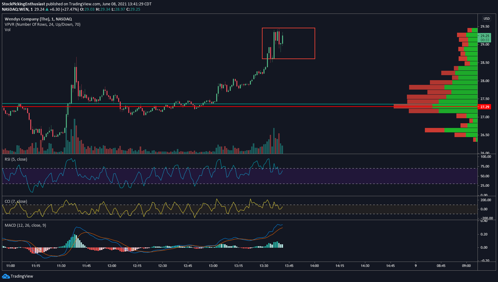
Task: Click the TradingView brand name text
Action: pos(22,276)
